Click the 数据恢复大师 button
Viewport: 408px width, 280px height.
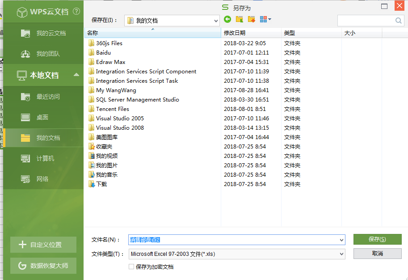click(43, 266)
